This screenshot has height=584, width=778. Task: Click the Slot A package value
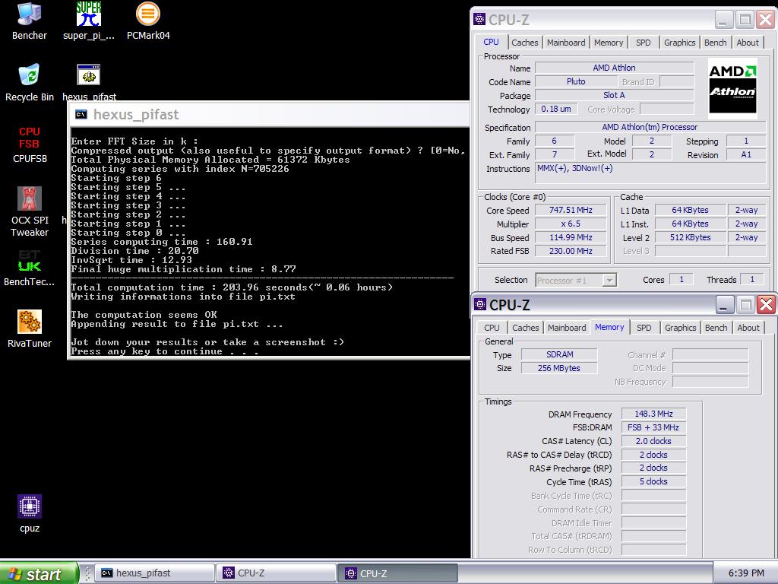point(614,95)
